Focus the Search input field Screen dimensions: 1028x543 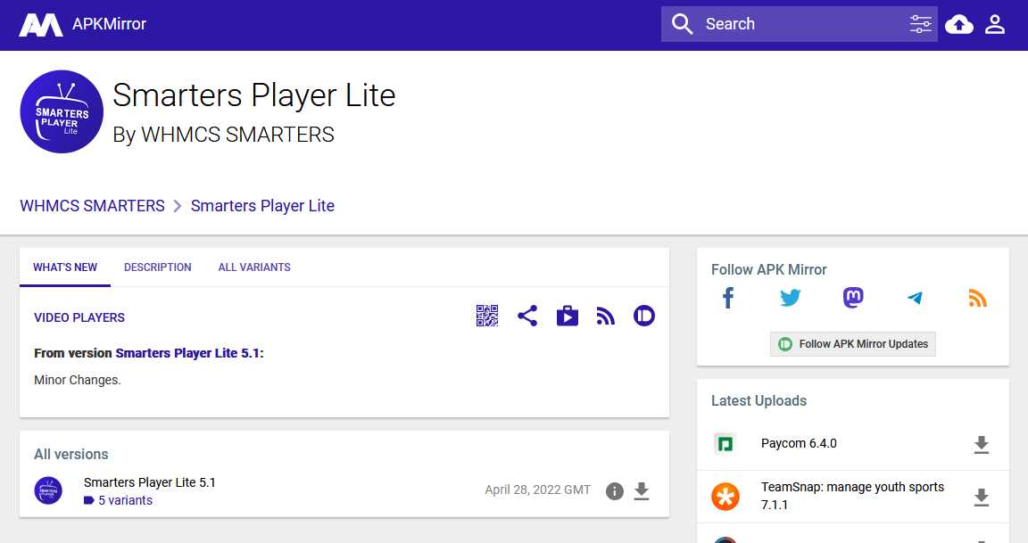[x=800, y=24]
